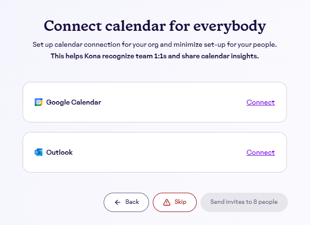Click Send invites to 8 people
Viewport: 310px width, 225px height.
click(x=244, y=202)
